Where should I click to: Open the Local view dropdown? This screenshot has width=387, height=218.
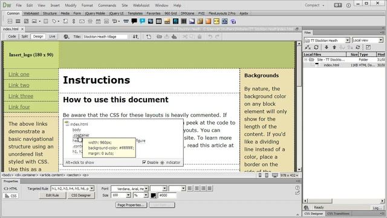click(368, 41)
